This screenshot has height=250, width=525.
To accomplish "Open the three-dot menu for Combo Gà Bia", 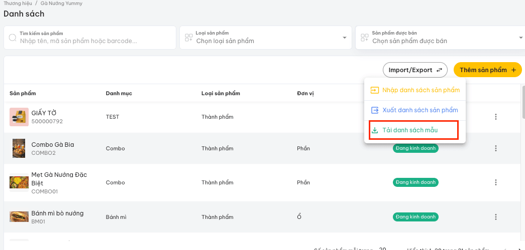I will pyautogui.click(x=496, y=148).
